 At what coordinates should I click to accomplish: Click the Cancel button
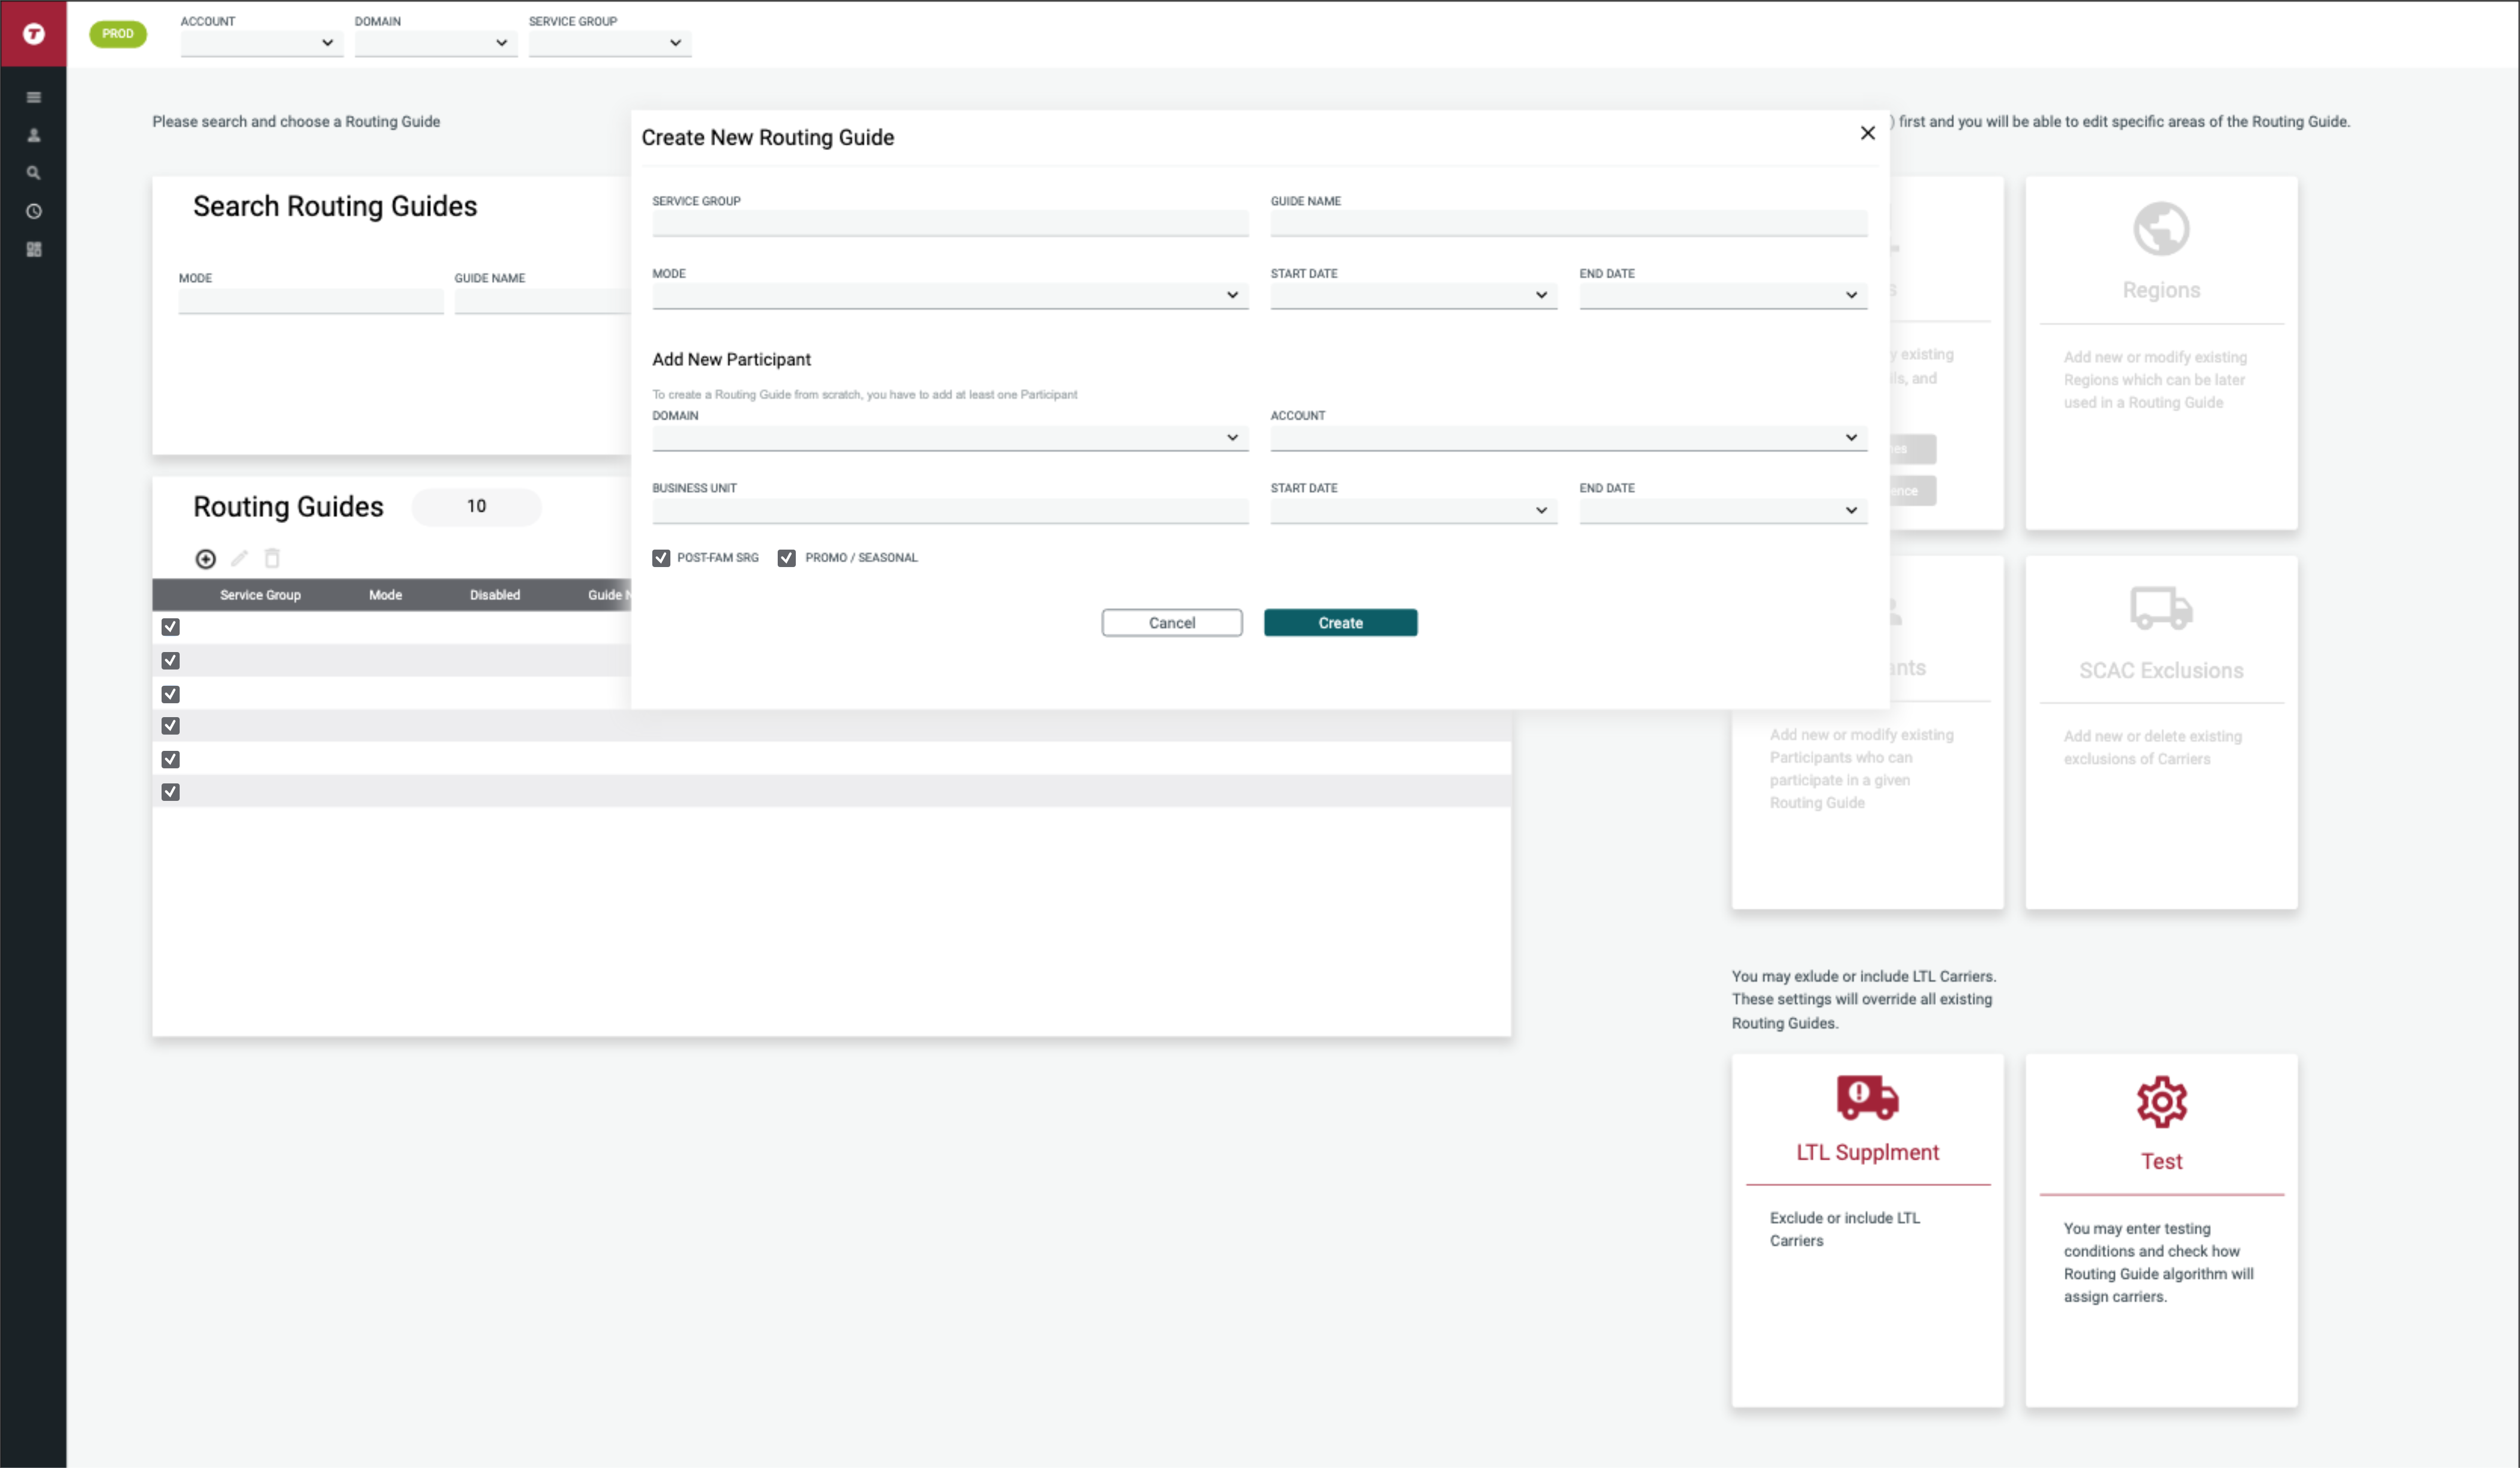1172,623
